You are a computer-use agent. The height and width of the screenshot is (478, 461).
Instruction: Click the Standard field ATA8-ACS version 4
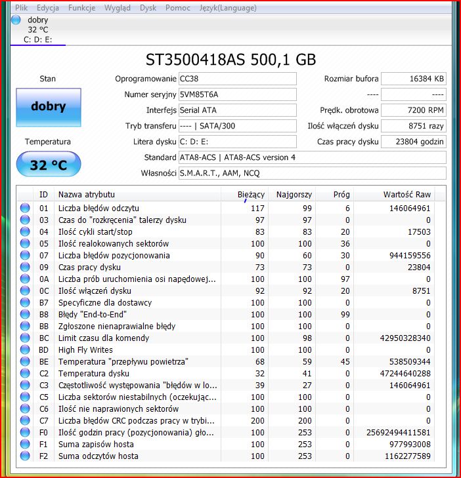coord(312,157)
